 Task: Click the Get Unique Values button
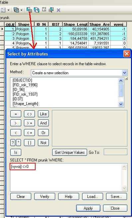point(70,152)
